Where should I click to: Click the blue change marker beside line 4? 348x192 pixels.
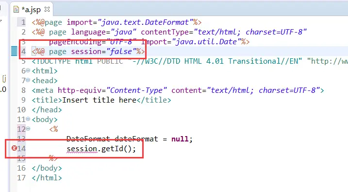tap(14, 51)
